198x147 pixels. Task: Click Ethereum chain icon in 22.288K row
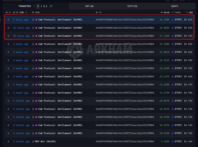tap(8, 44)
